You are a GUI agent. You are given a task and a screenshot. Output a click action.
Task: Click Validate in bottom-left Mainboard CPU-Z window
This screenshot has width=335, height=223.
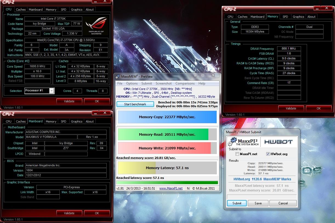click(69, 213)
